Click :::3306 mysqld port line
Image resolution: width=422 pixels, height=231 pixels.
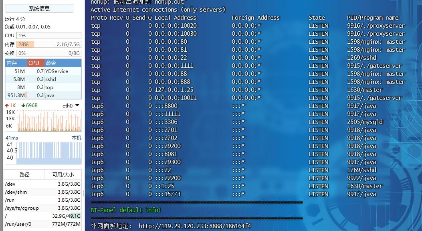166,122
